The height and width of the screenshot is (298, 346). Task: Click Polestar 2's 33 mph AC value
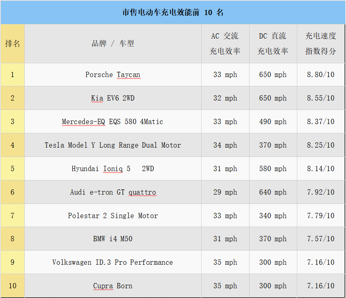225,216
